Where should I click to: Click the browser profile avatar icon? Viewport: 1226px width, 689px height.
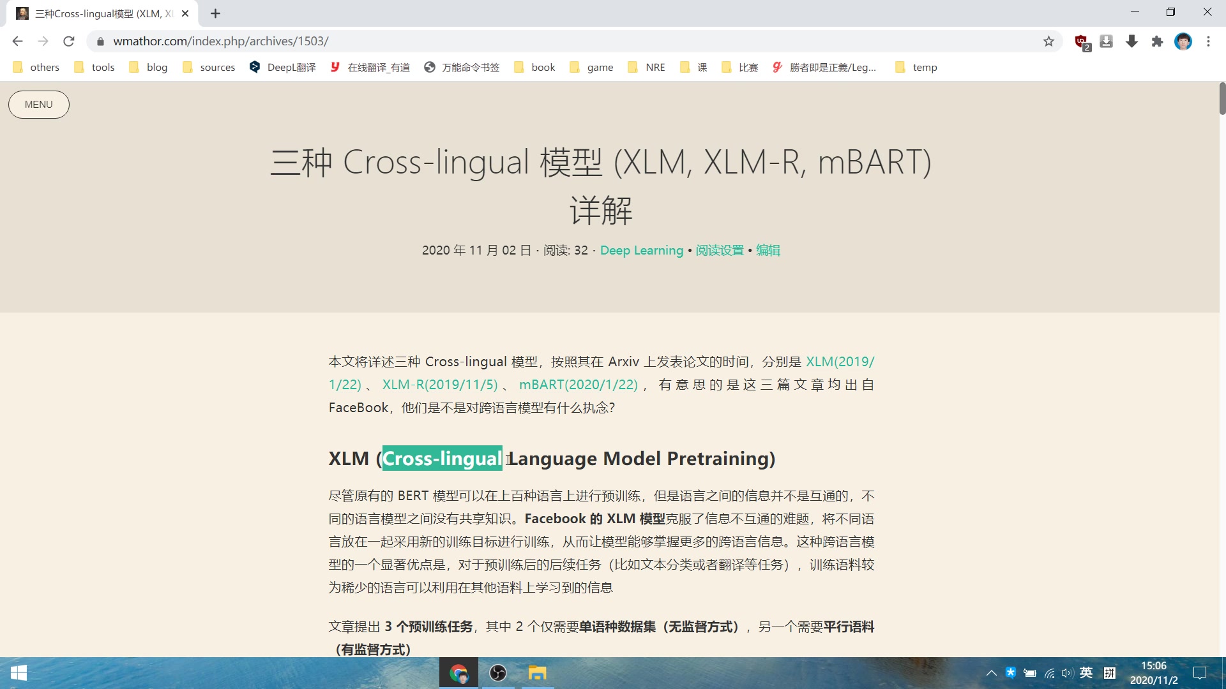tap(1183, 40)
